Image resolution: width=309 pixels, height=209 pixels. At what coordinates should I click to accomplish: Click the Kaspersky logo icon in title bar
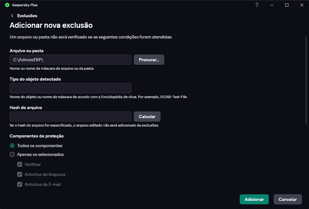tap(7, 5)
